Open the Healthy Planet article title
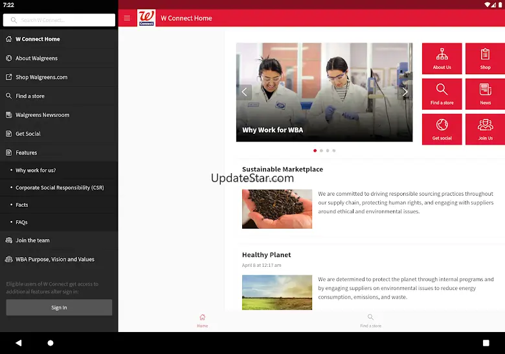 (266, 255)
